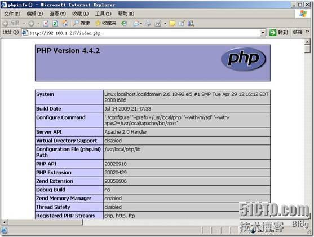The height and width of the screenshot is (237, 314).
Task: Click '/usr/local/php/lib' path value
Action: (122, 149)
